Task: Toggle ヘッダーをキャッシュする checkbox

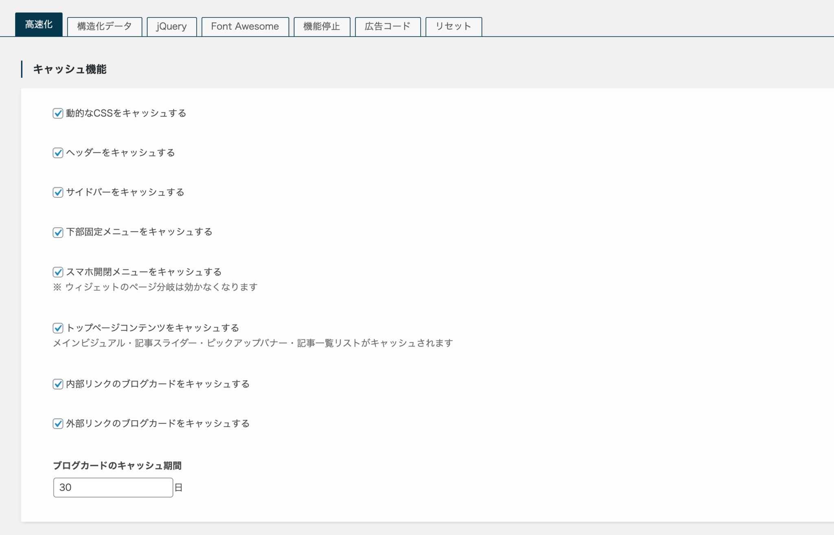Action: 58,153
